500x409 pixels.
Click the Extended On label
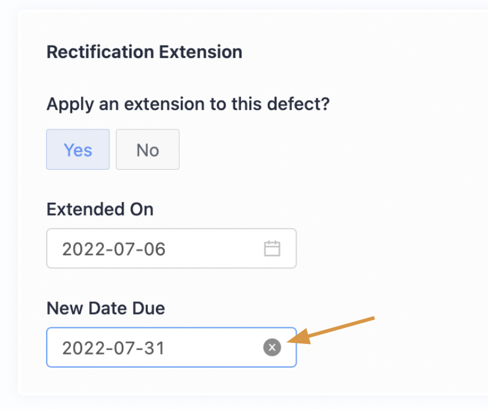100,209
